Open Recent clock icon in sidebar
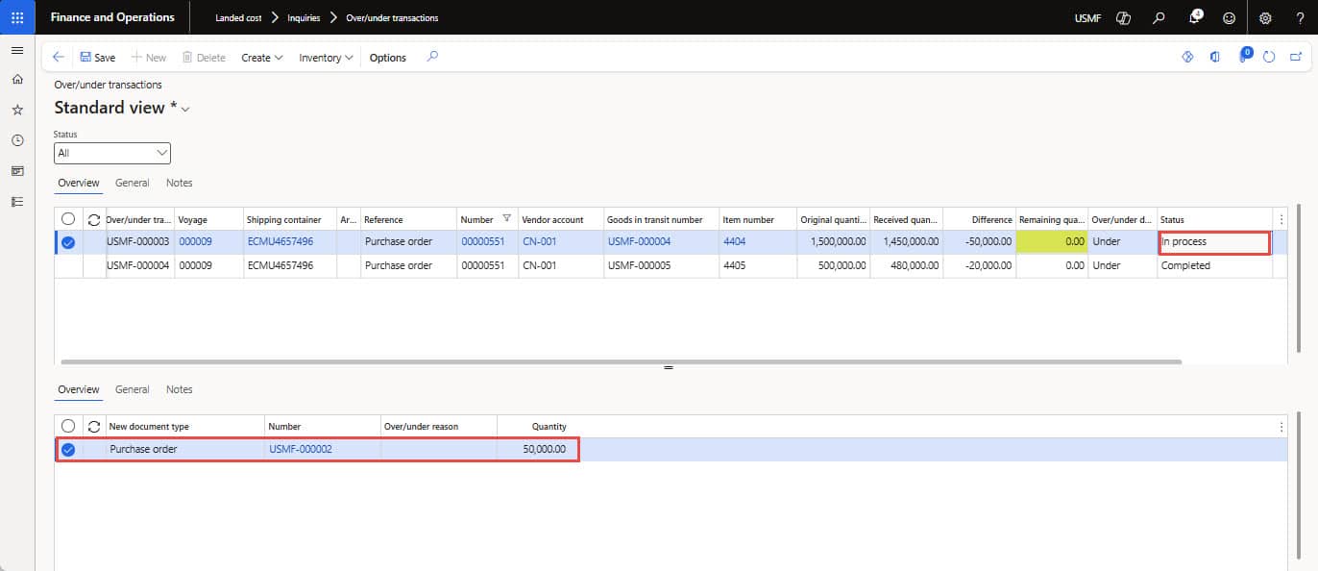This screenshot has height=571, width=1318. (17, 140)
